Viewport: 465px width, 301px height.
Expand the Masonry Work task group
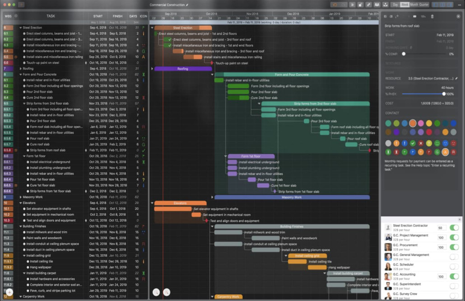point(20,197)
